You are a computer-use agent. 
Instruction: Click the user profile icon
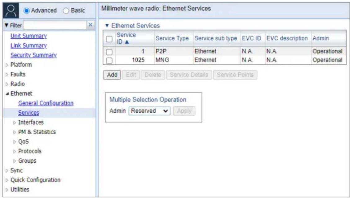[x=11, y=11]
